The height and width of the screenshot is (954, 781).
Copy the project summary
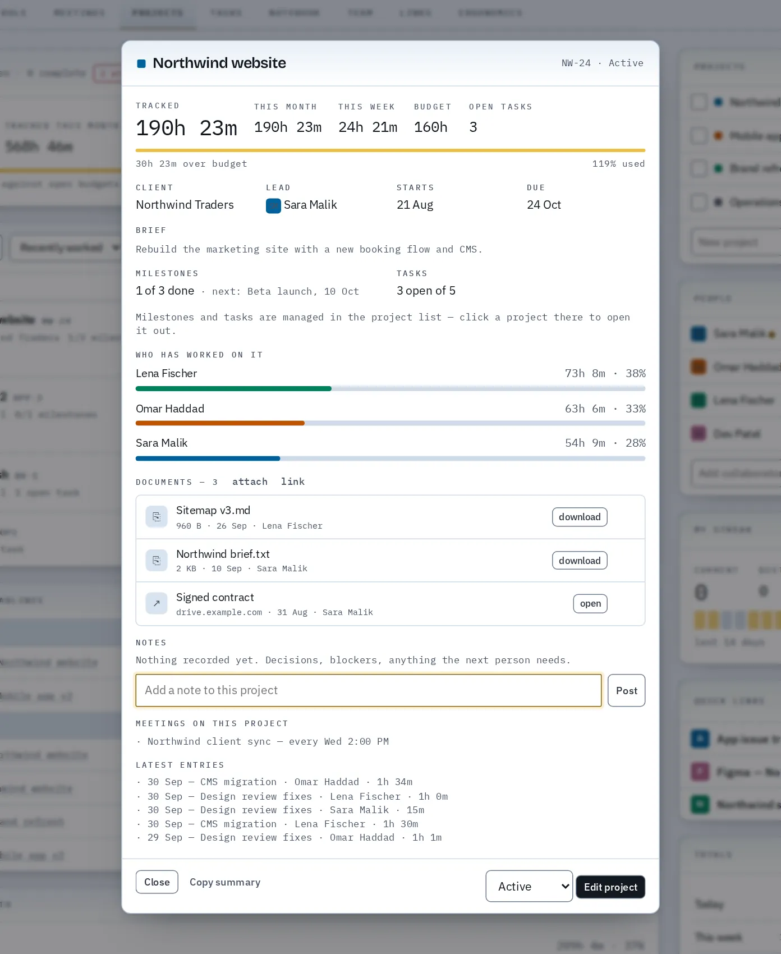225,882
